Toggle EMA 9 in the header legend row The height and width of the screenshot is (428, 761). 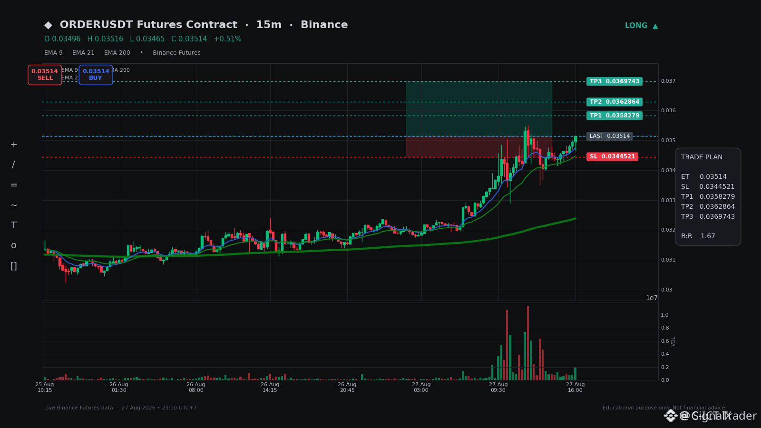pyautogui.click(x=53, y=53)
